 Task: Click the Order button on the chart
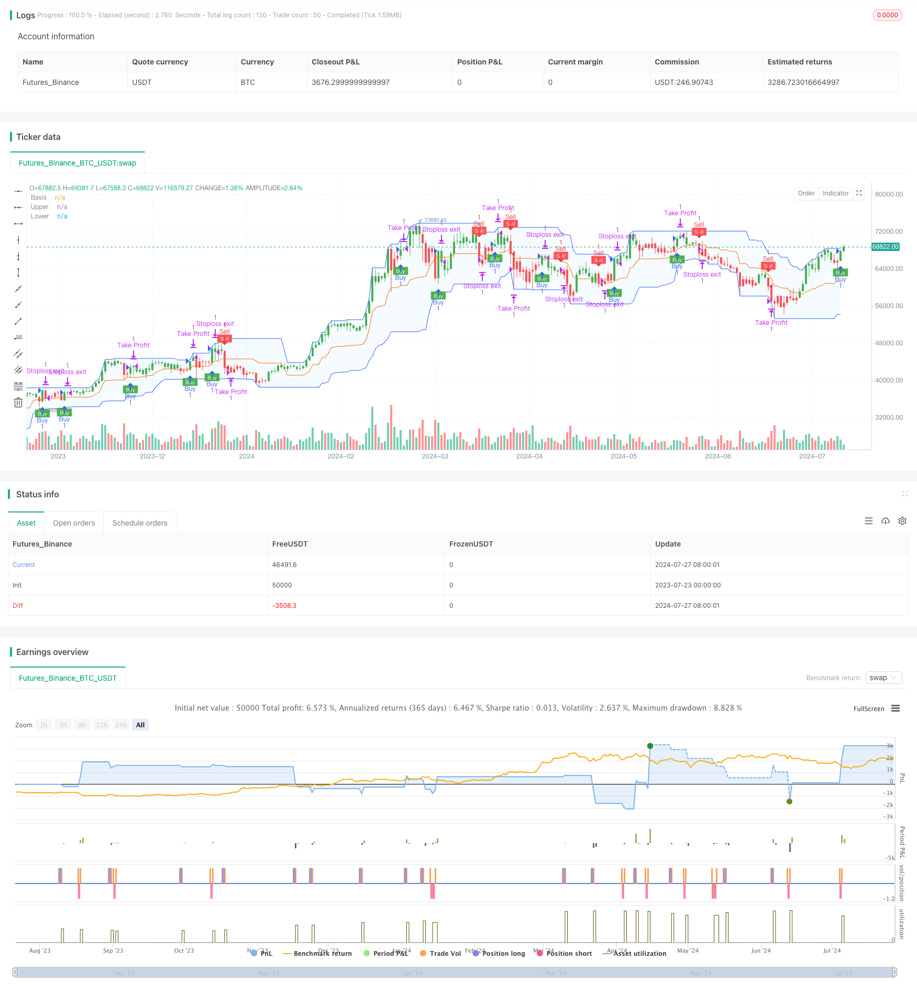(x=806, y=193)
